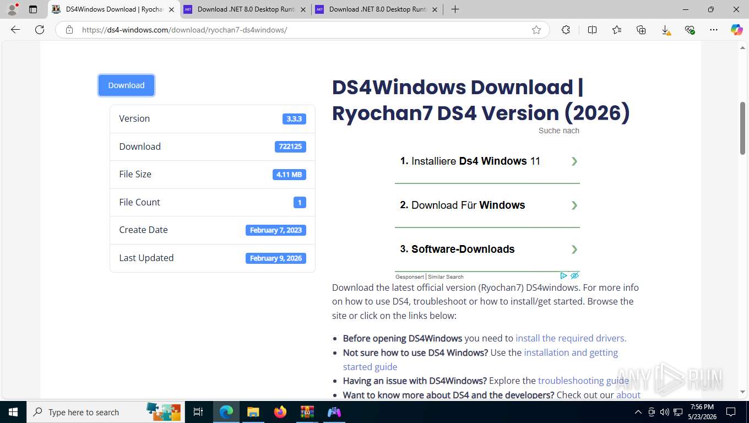749x423 pixels.
Task: Select the file size badge 4.11 MB
Action: point(289,175)
